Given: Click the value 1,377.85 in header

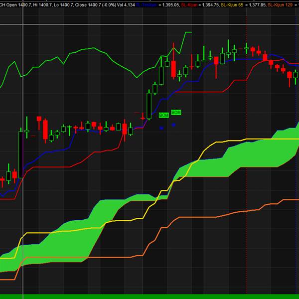Looking at the screenshot, I should (x=258, y=5).
